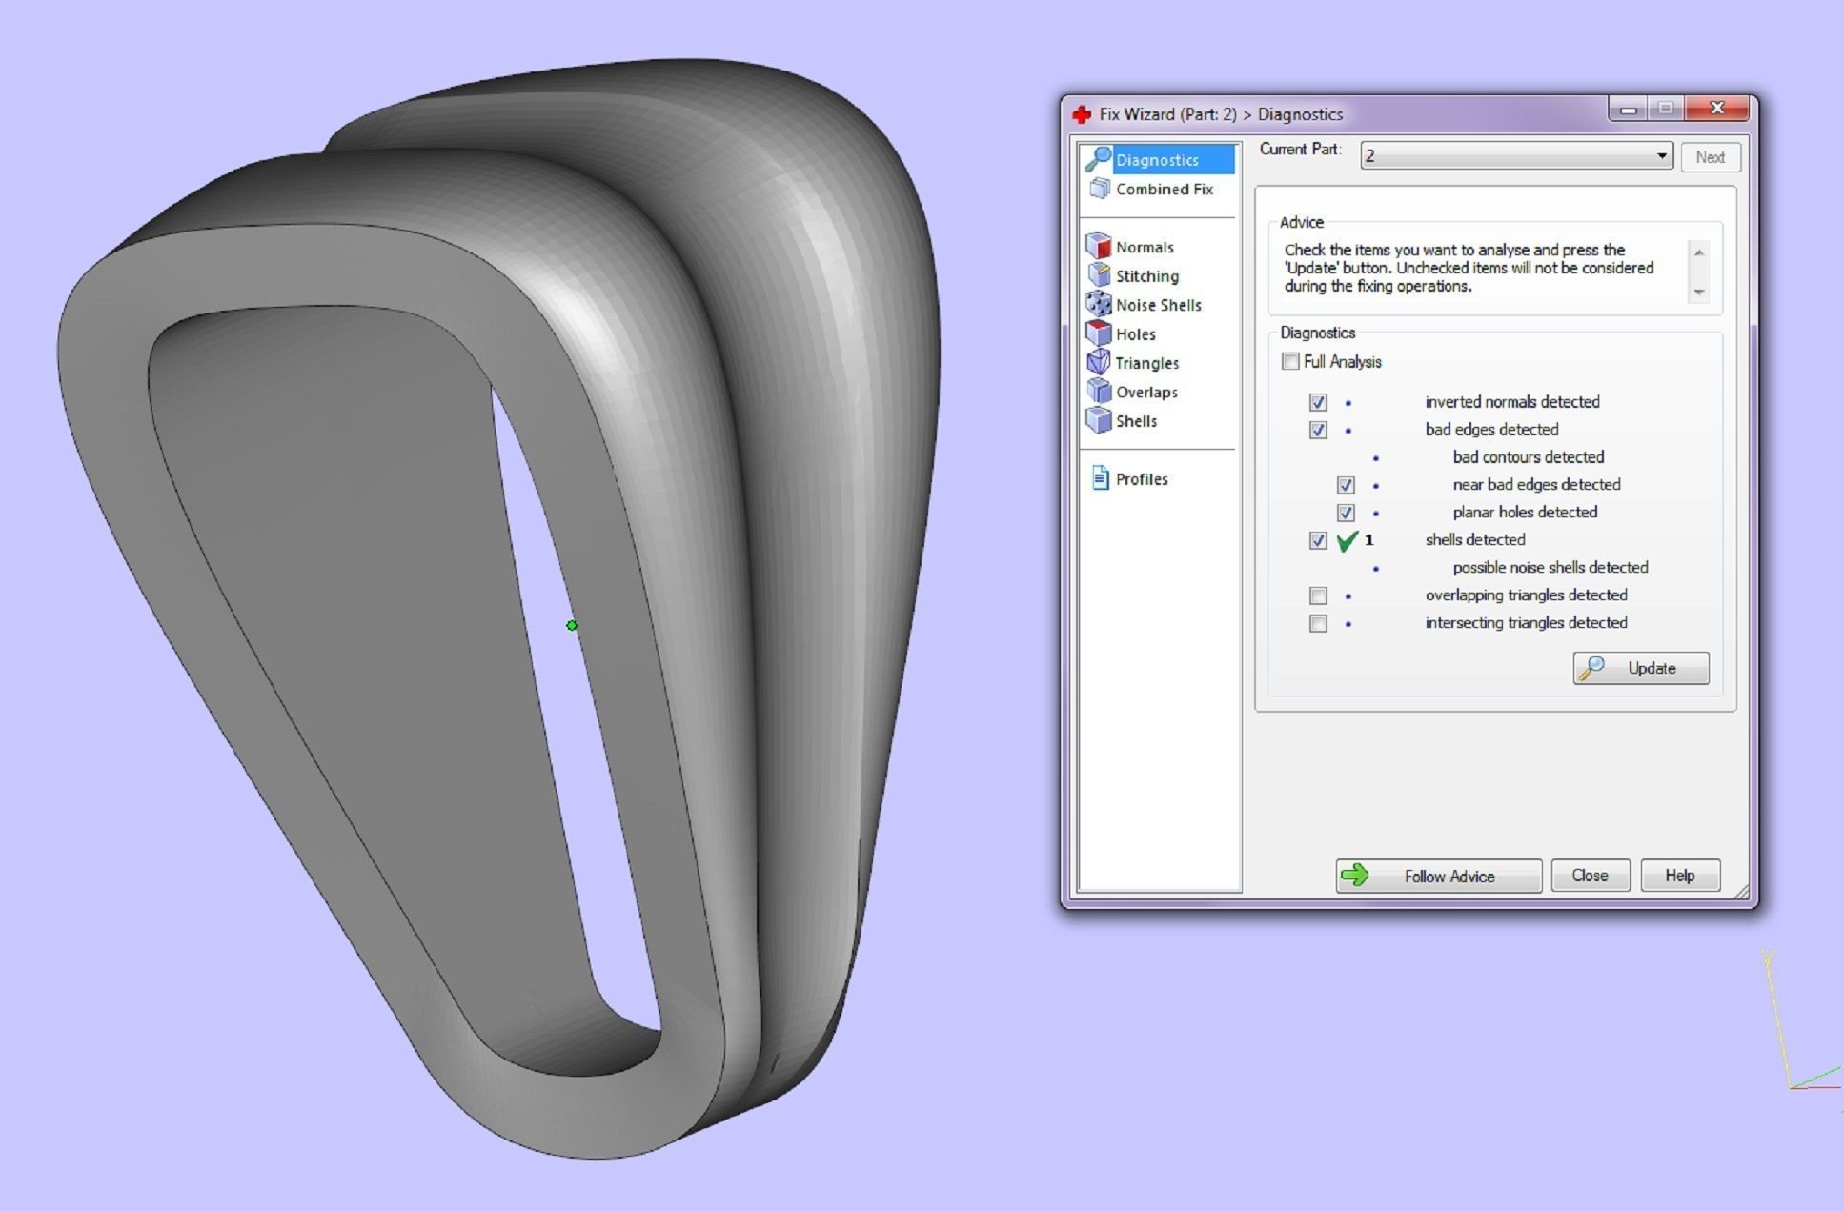This screenshot has height=1211, width=1844.
Task: Click the Holes cube icon
Action: click(x=1099, y=333)
